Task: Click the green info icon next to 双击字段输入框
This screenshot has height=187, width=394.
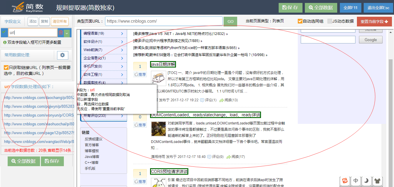Action: [x=5, y=42]
